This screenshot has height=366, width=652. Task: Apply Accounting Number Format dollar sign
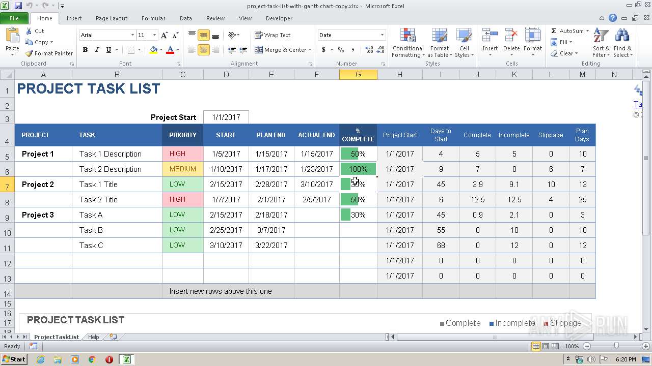pos(323,50)
